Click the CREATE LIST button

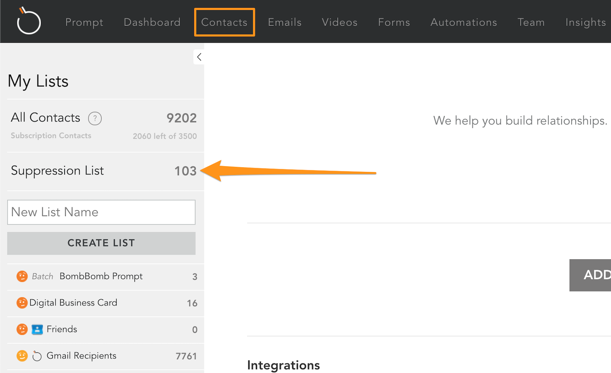pos(101,243)
